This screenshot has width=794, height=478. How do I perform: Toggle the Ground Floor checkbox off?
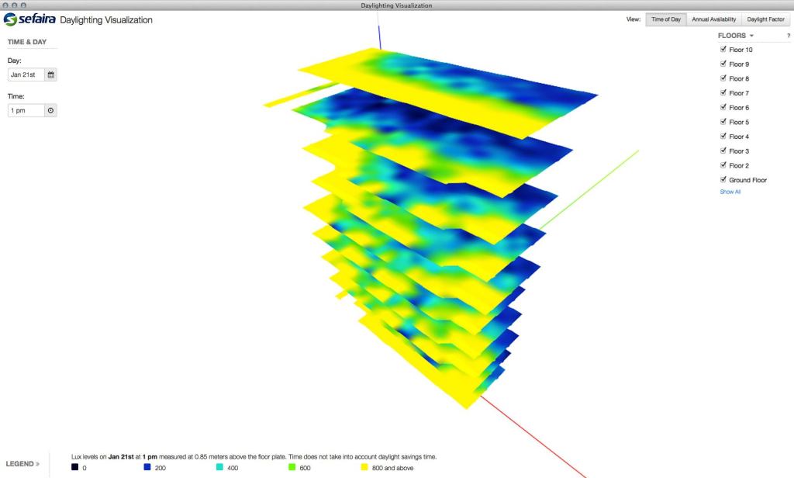click(723, 179)
